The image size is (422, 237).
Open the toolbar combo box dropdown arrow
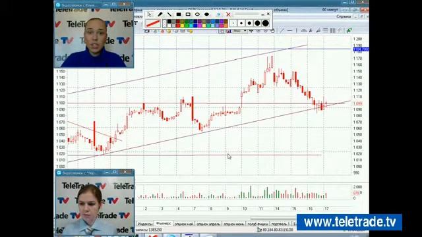245,31
